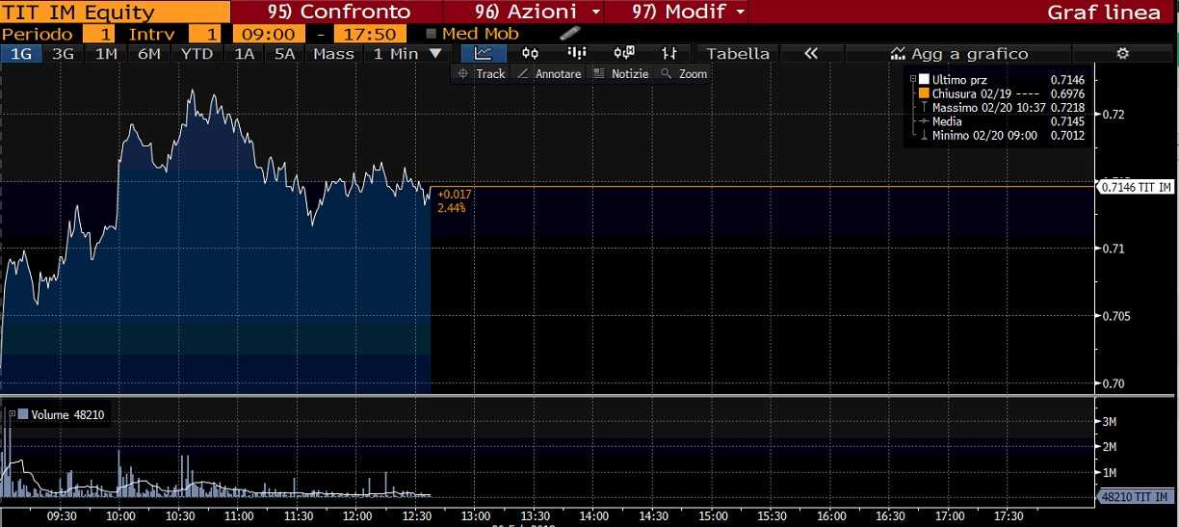Click the +0.017 2.44% change label
Image resolution: width=1179 pixels, height=527 pixels.
(455, 201)
